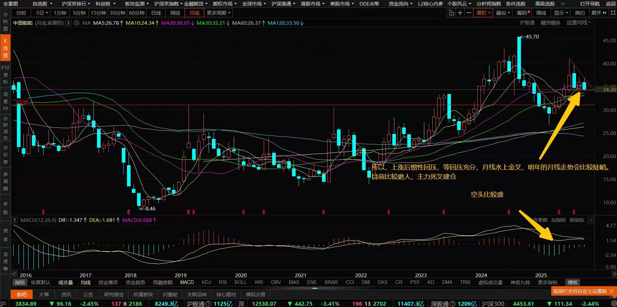Toggle the 成交量 indicator
The width and height of the screenshot is (617, 307).
[x=65, y=282]
